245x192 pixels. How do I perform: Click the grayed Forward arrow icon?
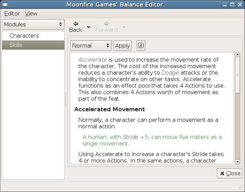[x=107, y=24]
